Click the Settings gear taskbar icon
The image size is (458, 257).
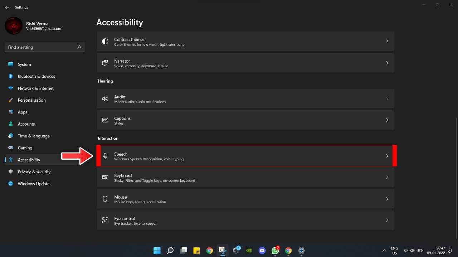coord(302,251)
